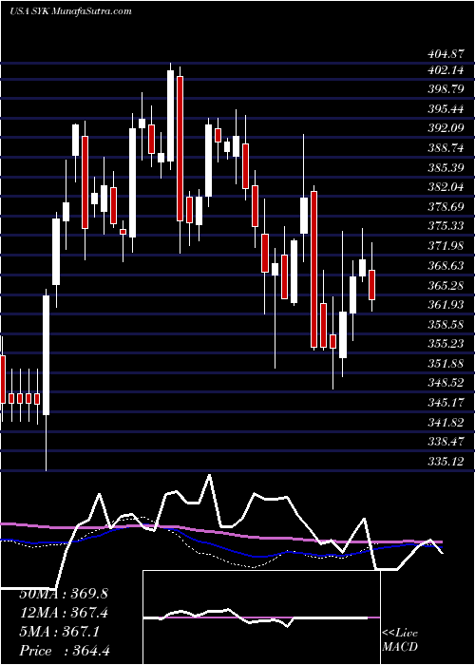Click the 355.23 price axis label
Viewport: 475px width, 665px height.
(446, 344)
